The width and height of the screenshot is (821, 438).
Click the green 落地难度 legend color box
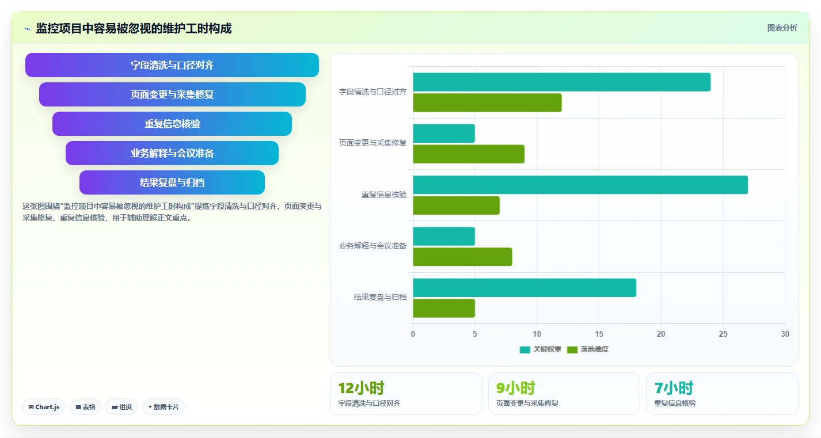[x=572, y=349]
